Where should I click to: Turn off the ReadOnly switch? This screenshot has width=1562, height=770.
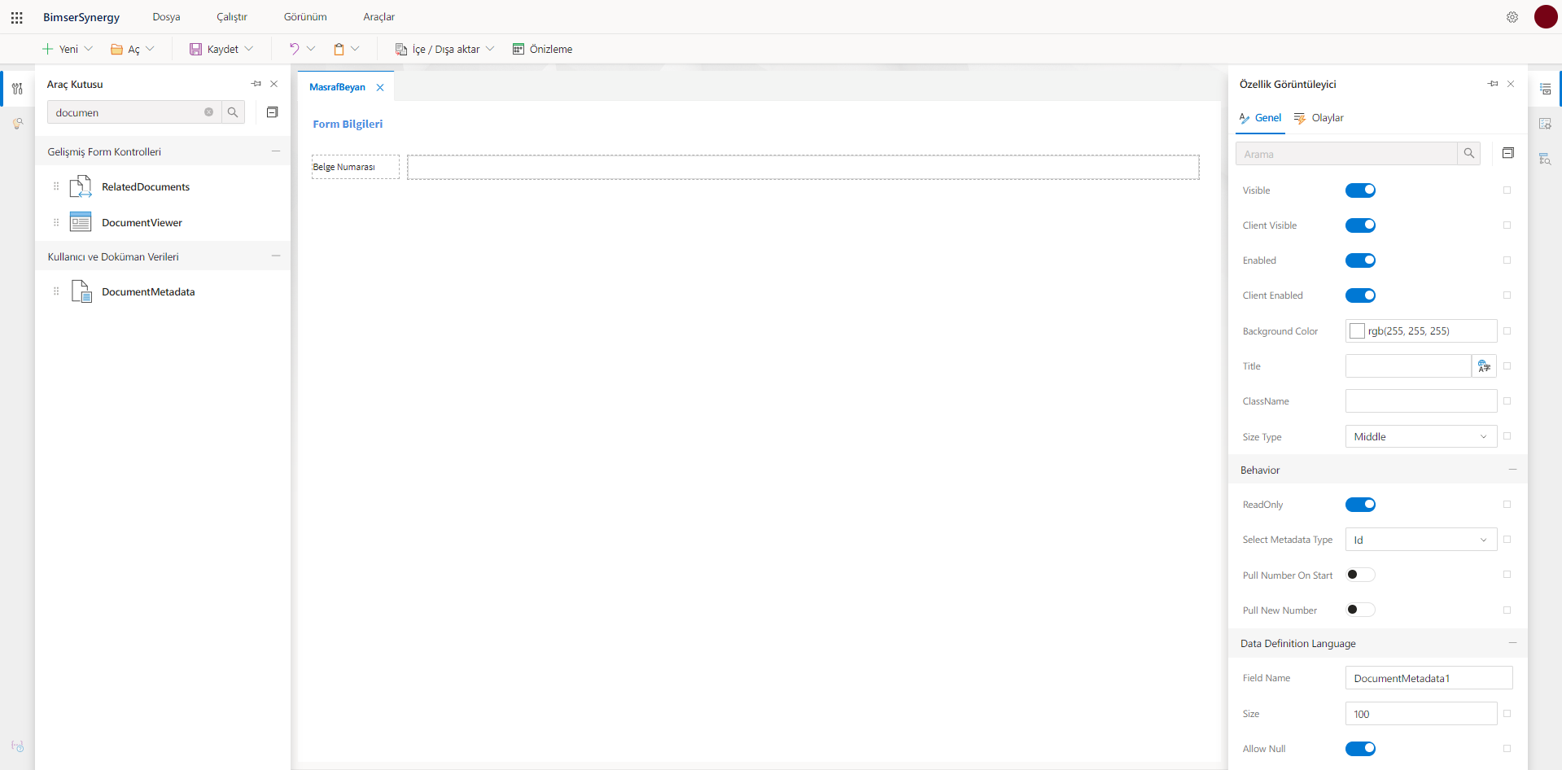(x=1360, y=505)
